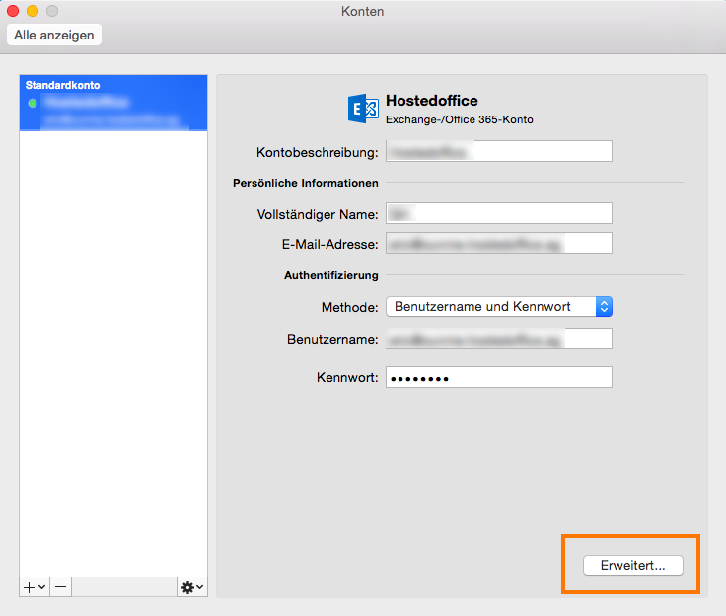Click the greyed-out zoom window button
Viewport: 726px width, 616px height.
[52, 11]
